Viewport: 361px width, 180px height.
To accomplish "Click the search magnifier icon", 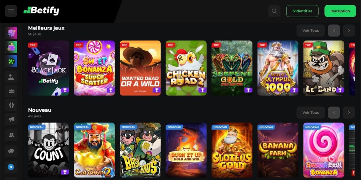I will click(x=274, y=11).
